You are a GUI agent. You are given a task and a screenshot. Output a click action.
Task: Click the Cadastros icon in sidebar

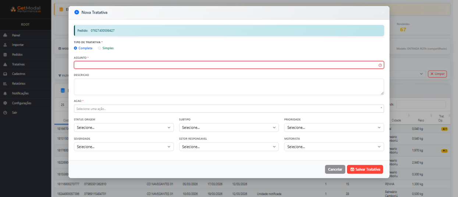click(5, 74)
